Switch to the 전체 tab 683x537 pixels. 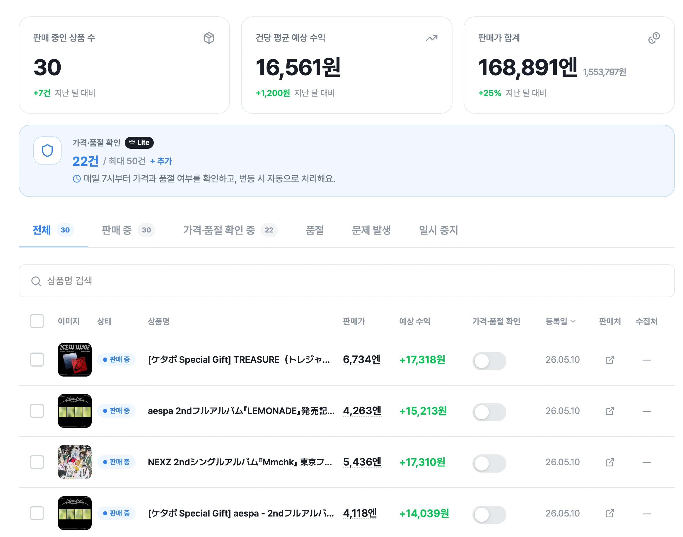pos(53,230)
